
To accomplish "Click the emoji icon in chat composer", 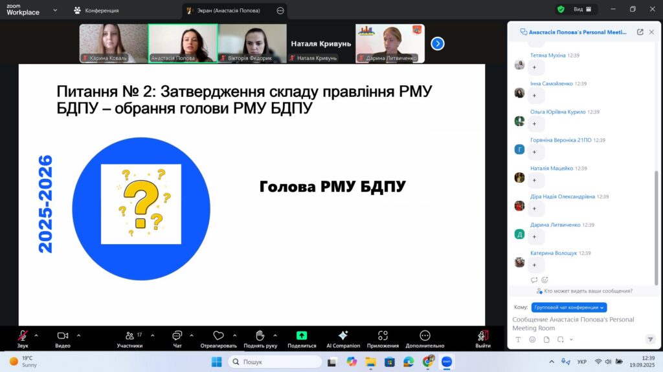I will click(x=532, y=340).
